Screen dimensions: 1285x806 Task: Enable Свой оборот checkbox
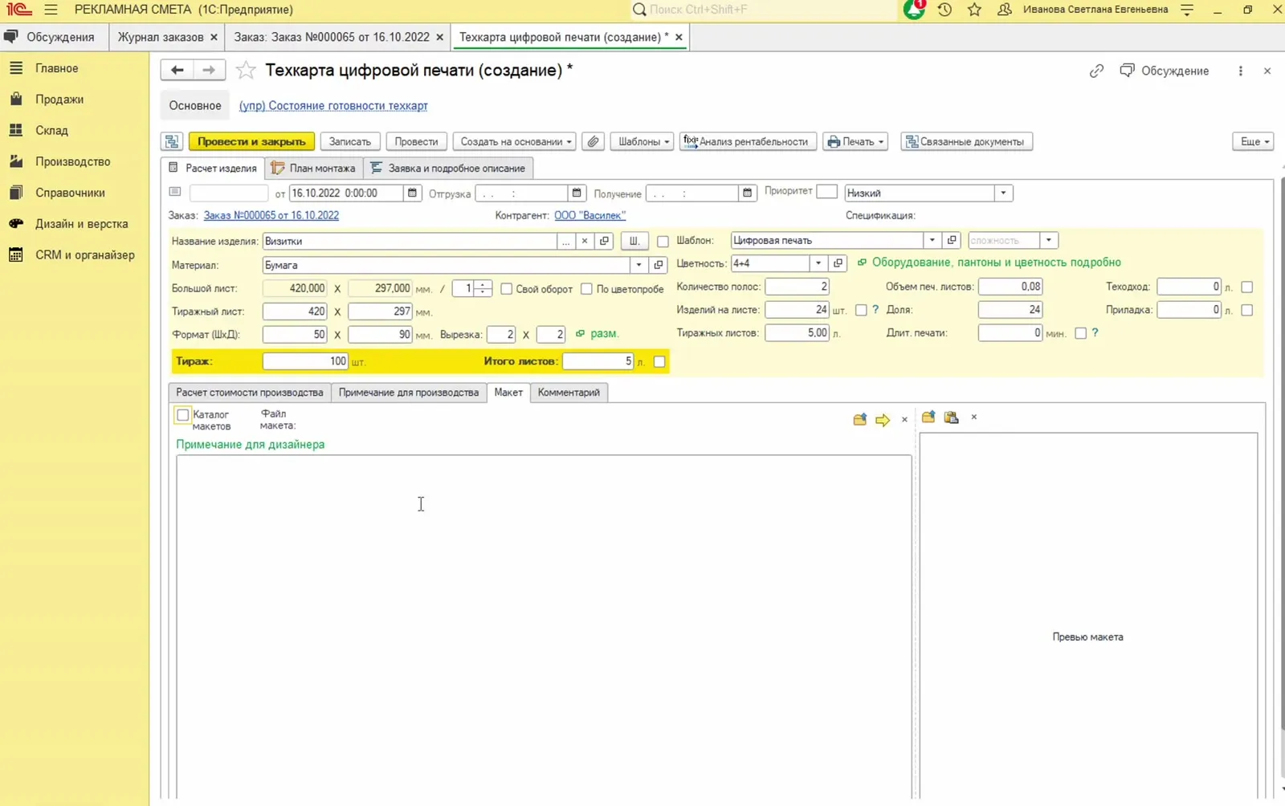click(506, 288)
